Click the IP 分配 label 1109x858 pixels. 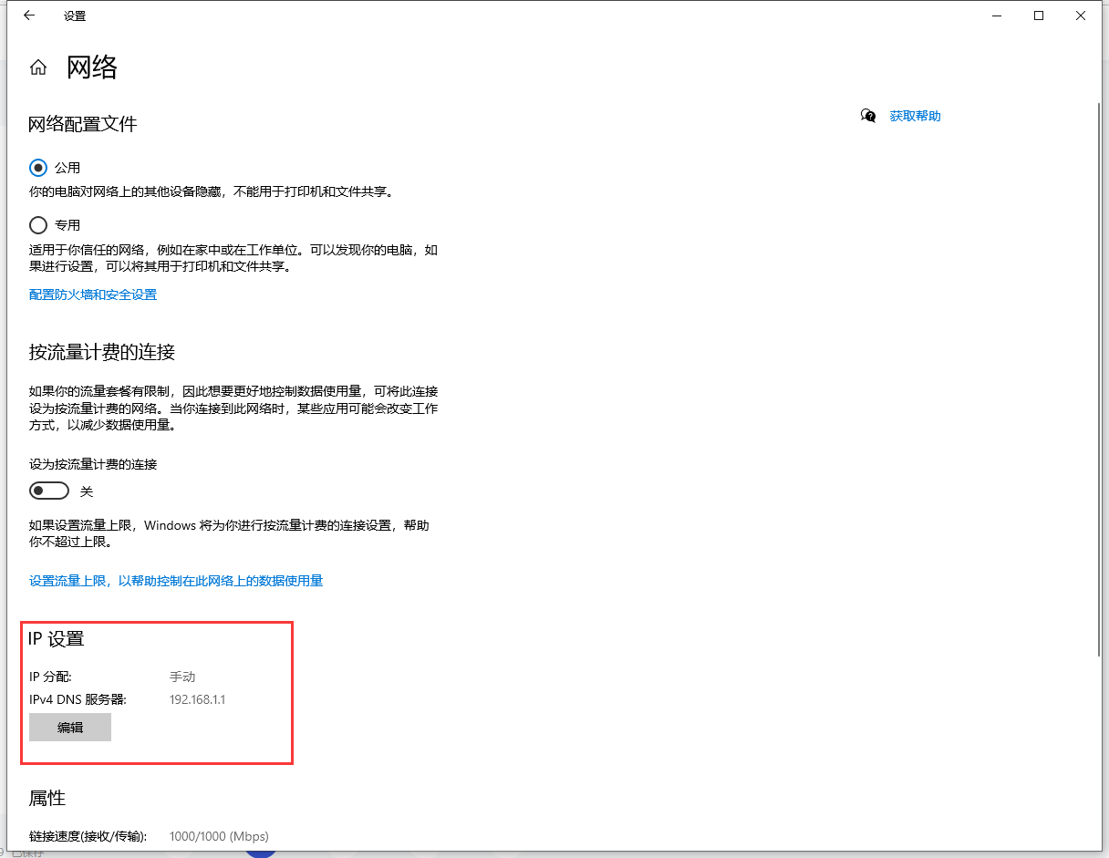pos(50,677)
